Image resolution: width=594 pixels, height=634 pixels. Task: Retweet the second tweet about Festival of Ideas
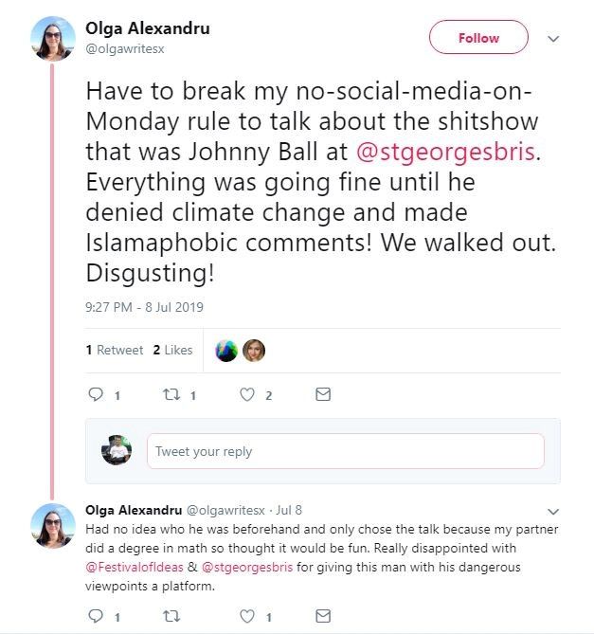click(171, 616)
